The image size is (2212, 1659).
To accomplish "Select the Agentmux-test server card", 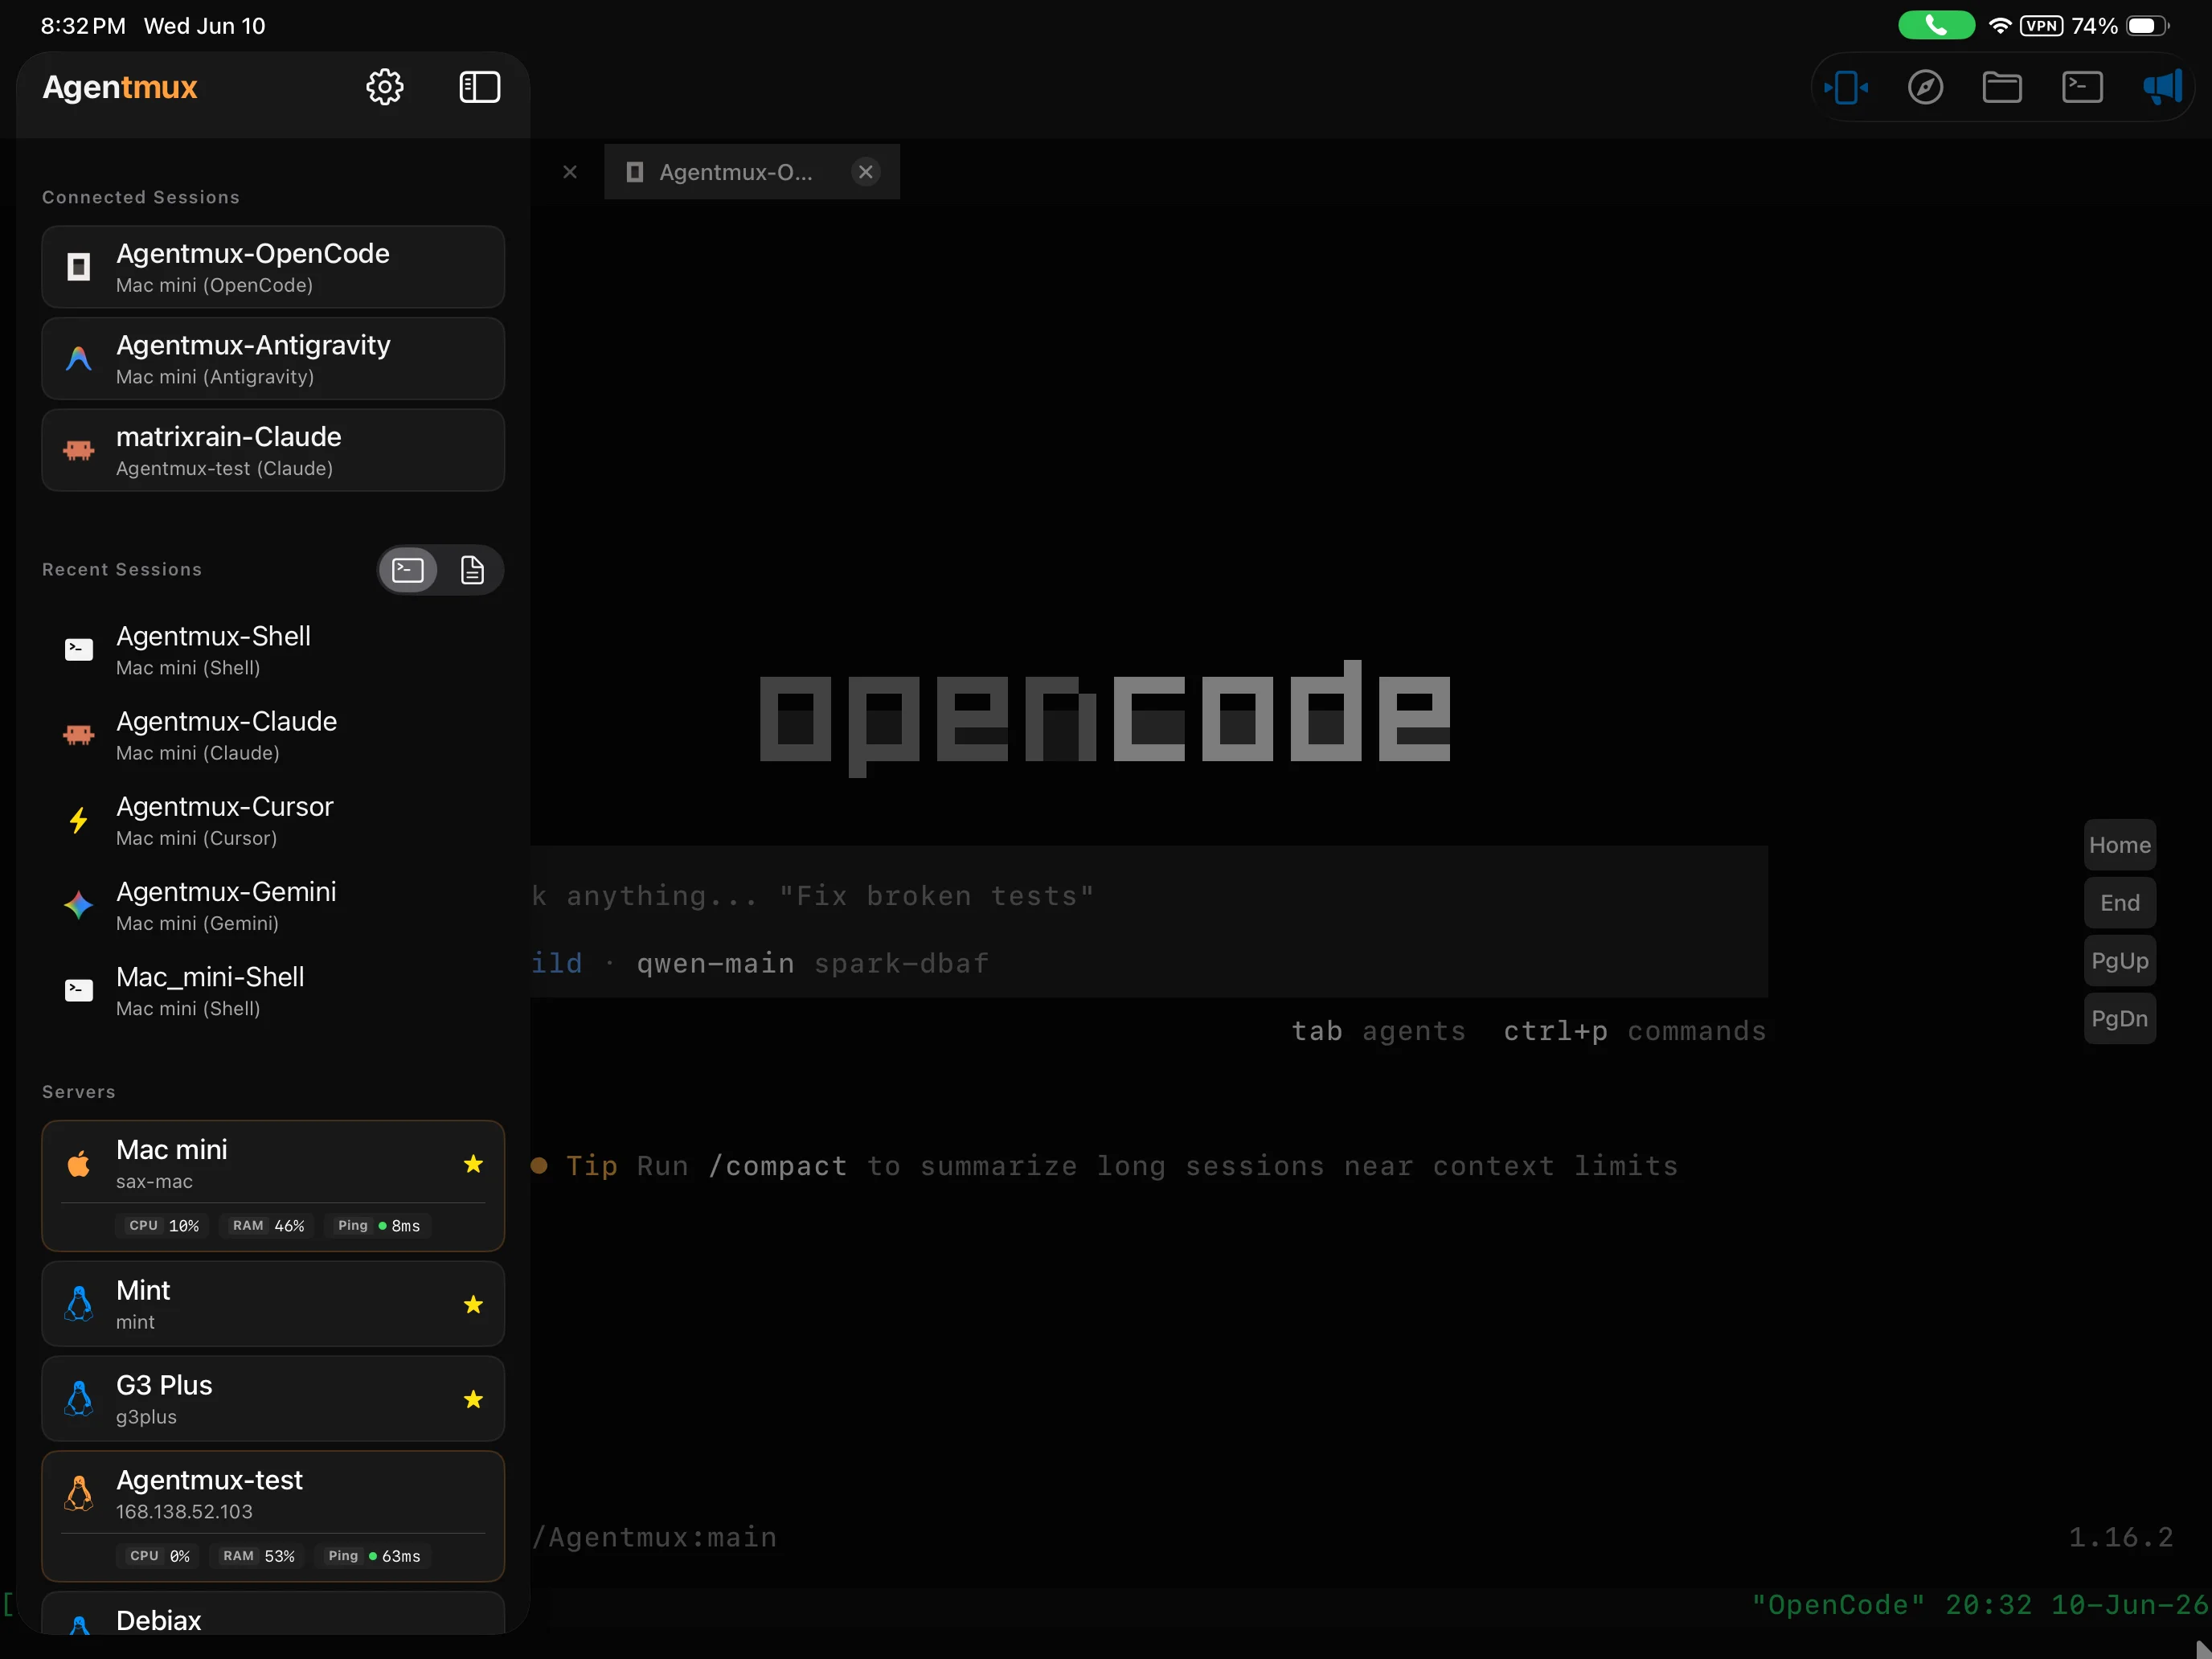I will [x=273, y=1516].
